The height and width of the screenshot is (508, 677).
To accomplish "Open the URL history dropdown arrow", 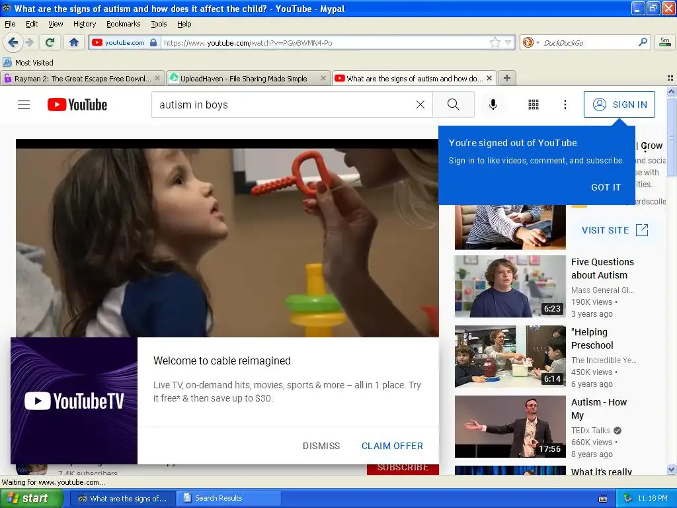I will tap(508, 42).
